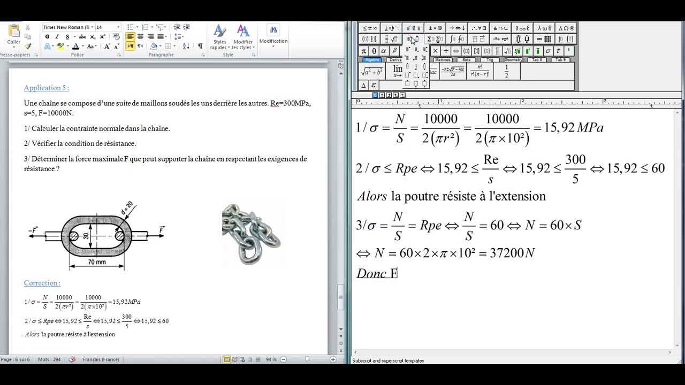Toggle left text alignment
Screen dimensions: 685x385
coord(130,37)
